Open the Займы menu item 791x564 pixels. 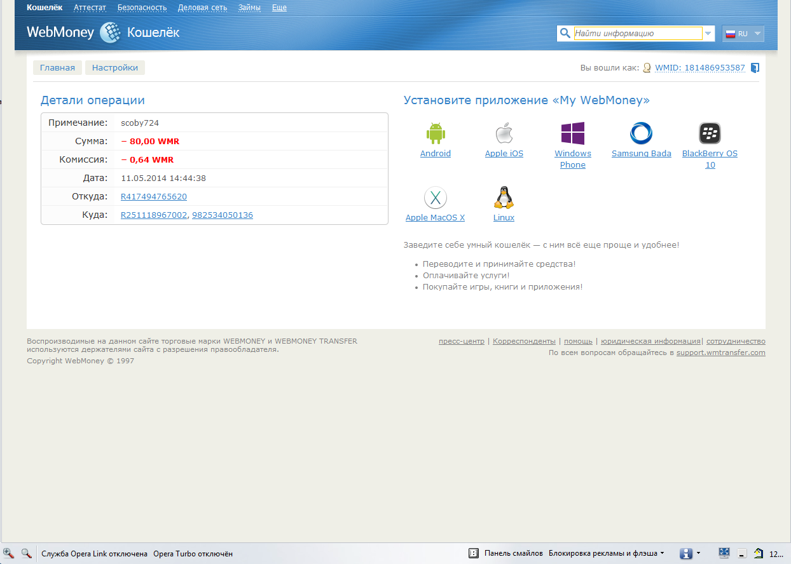[249, 8]
